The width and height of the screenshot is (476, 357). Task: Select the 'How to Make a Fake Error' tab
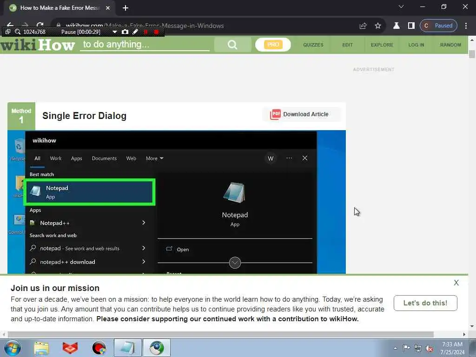59,8
